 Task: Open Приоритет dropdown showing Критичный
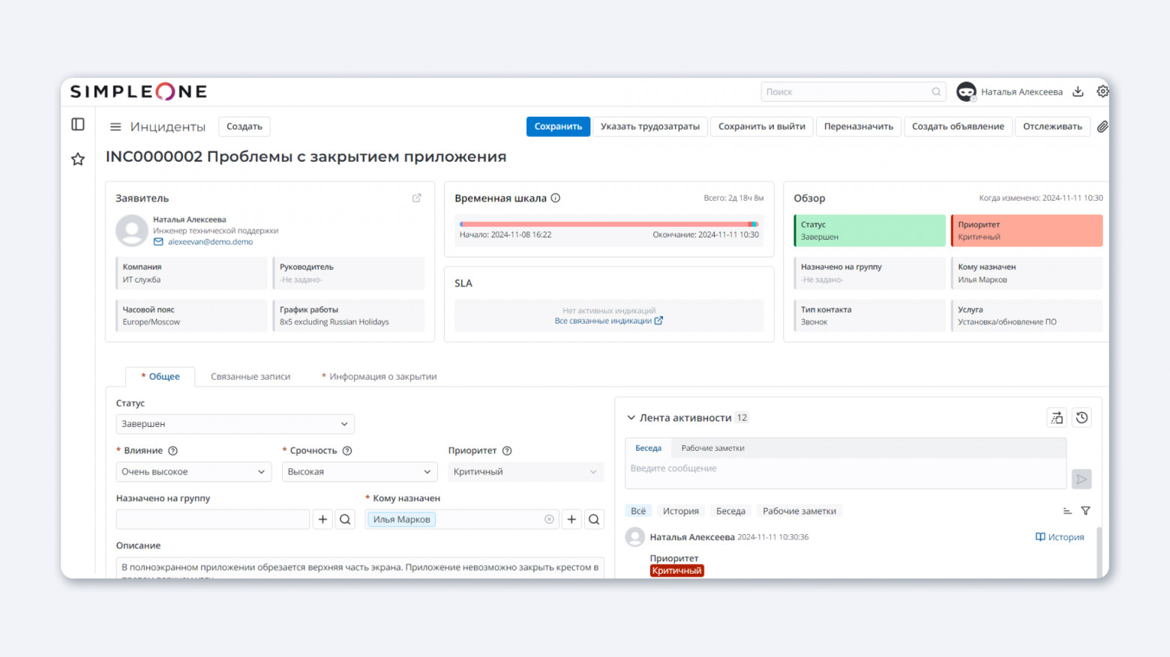[526, 472]
